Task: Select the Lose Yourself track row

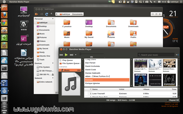Action: [x=131, y=94]
